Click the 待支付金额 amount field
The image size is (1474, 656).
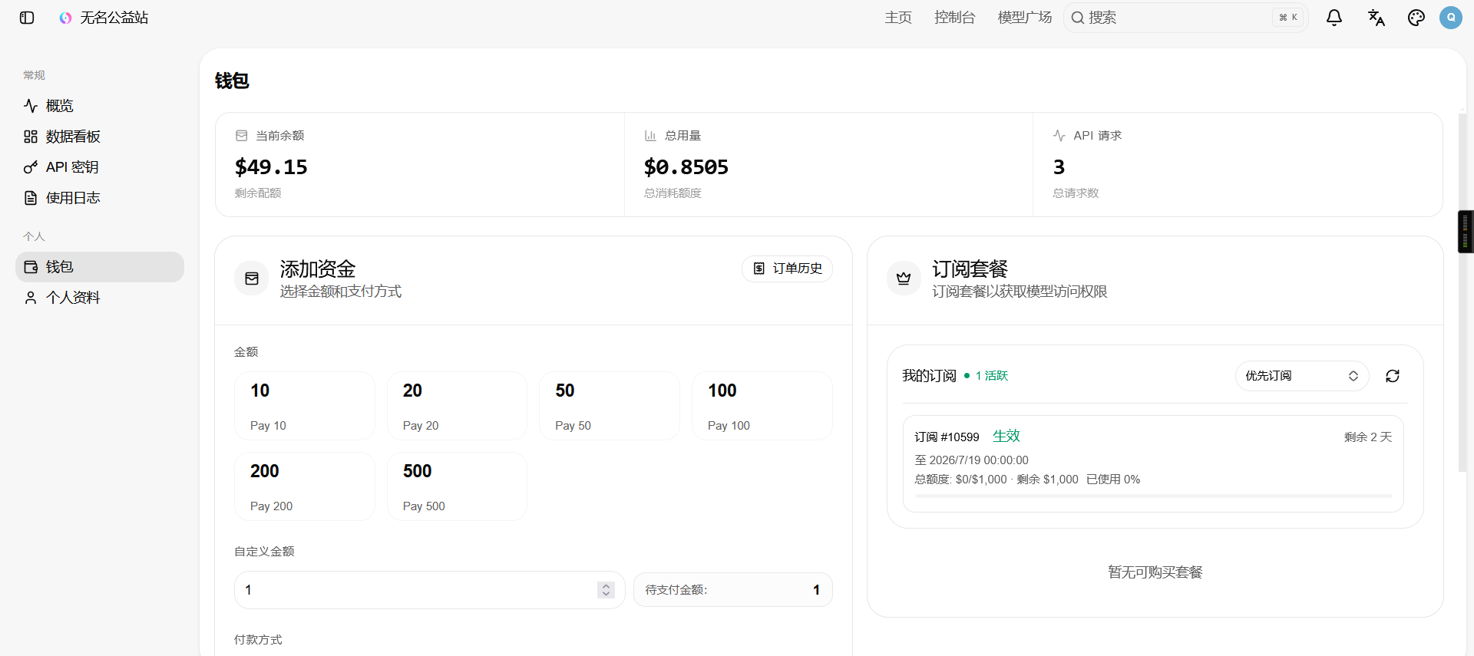(733, 590)
